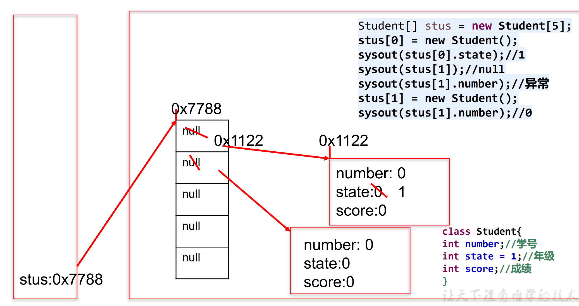The width and height of the screenshot is (579, 306).
Task: Click the first crossed-out null array cell
Action: click(x=191, y=131)
